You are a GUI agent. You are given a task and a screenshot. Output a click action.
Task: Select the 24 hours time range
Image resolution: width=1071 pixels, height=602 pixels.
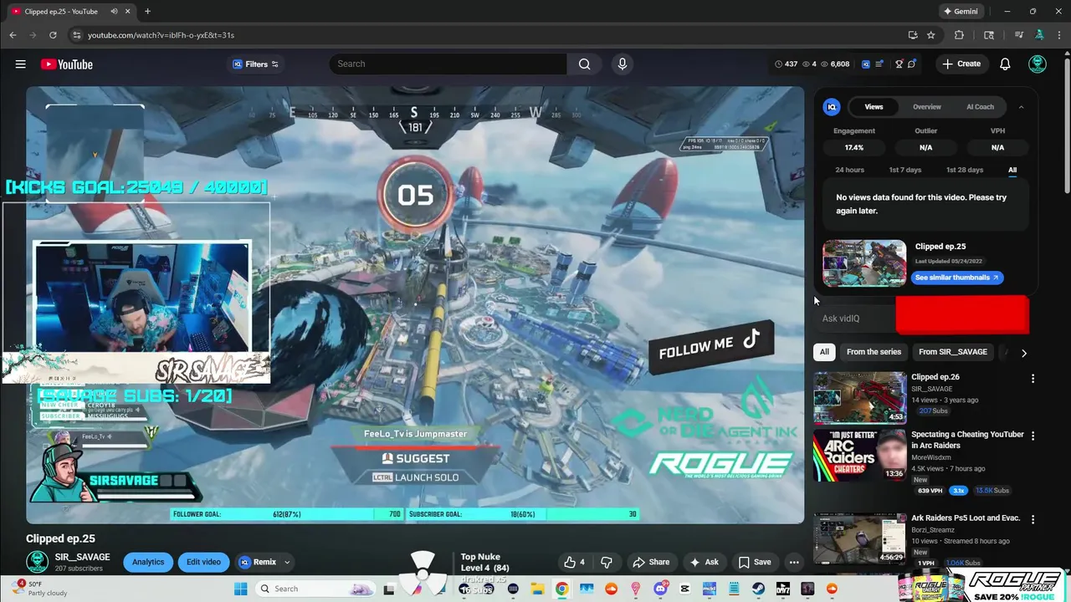849,170
